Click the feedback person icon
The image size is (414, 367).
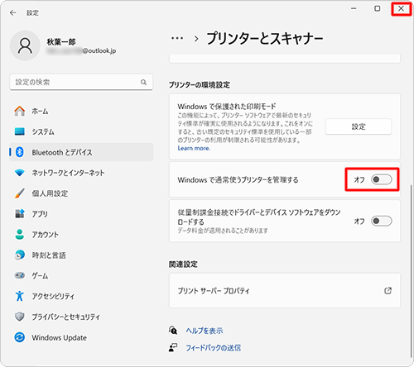pos(173,348)
